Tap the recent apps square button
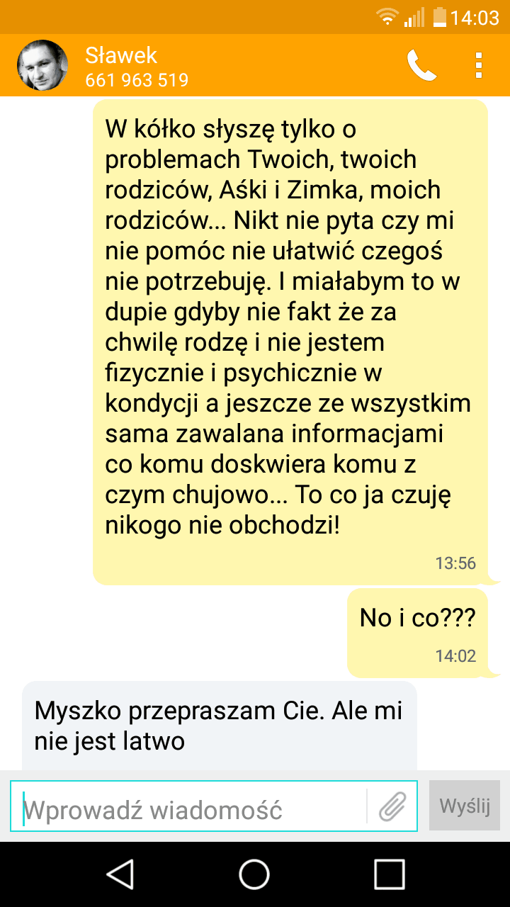 [x=390, y=874]
